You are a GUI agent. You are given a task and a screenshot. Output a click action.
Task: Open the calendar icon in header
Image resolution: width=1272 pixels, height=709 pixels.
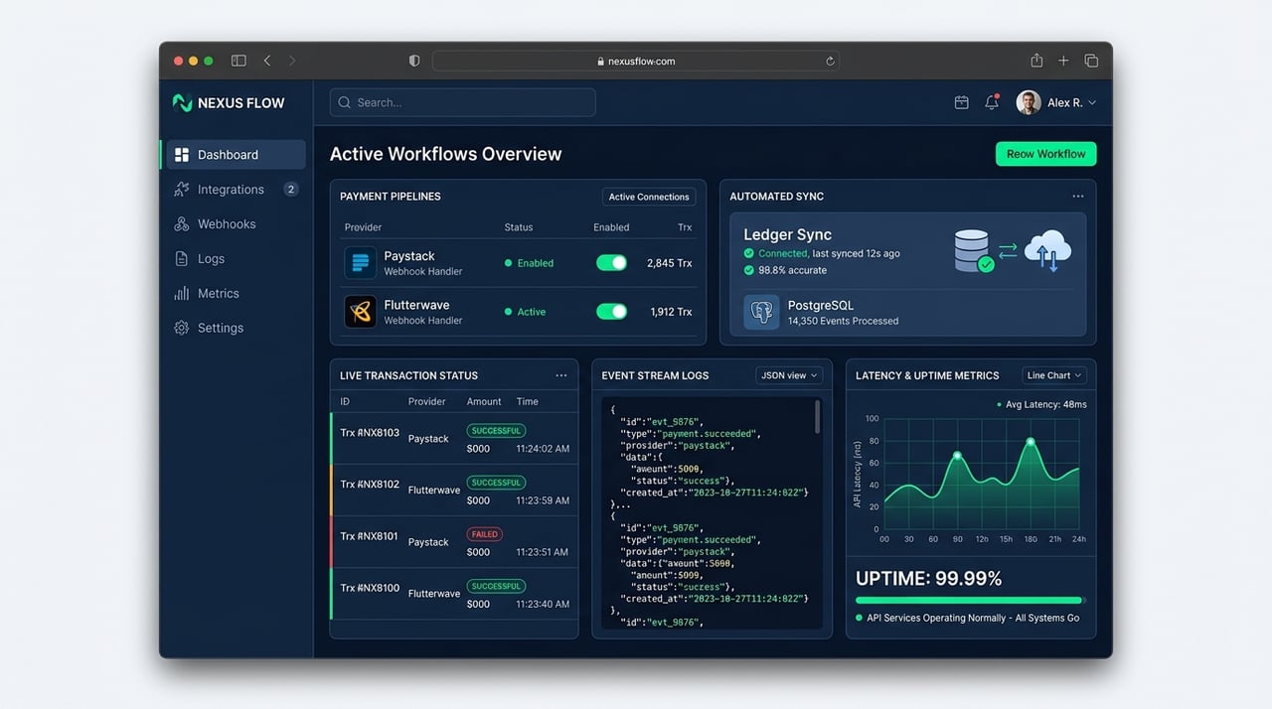point(961,102)
